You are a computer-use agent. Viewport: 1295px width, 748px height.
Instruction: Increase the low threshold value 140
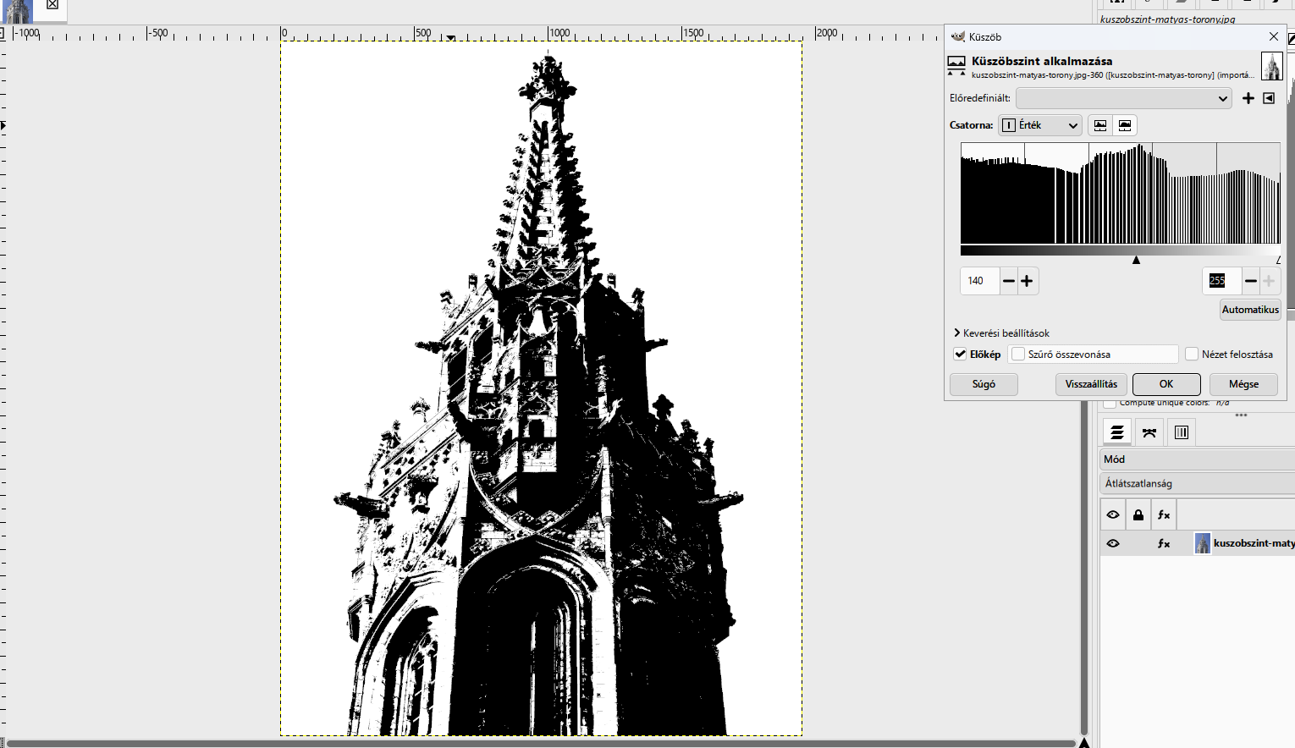click(1027, 281)
